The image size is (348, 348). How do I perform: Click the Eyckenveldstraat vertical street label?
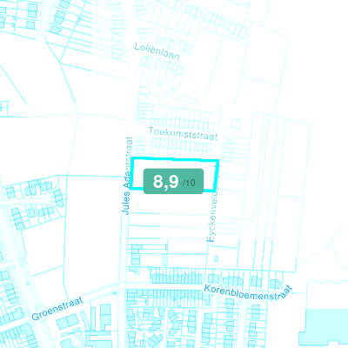(212, 203)
